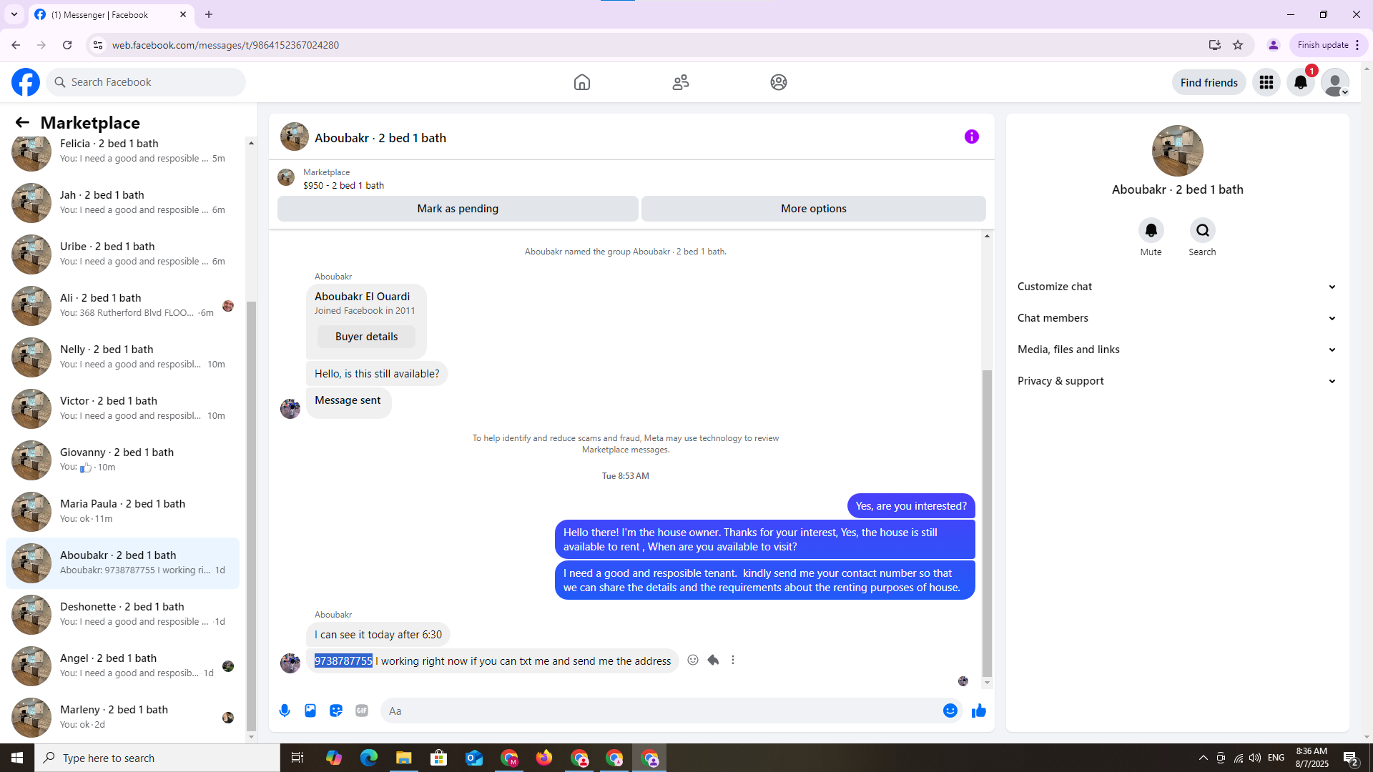1373x772 pixels.
Task: Open Maria Paula · 2 bed 1 bath conversation
Action: pyautogui.click(x=123, y=511)
